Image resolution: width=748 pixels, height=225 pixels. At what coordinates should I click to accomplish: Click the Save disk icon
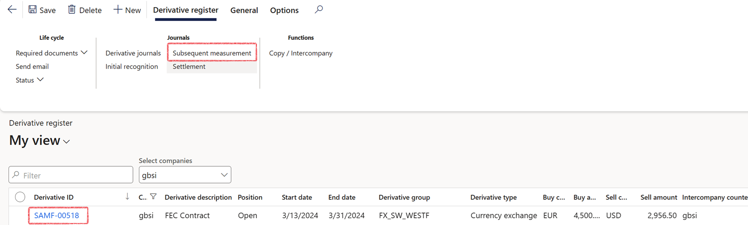(x=33, y=9)
